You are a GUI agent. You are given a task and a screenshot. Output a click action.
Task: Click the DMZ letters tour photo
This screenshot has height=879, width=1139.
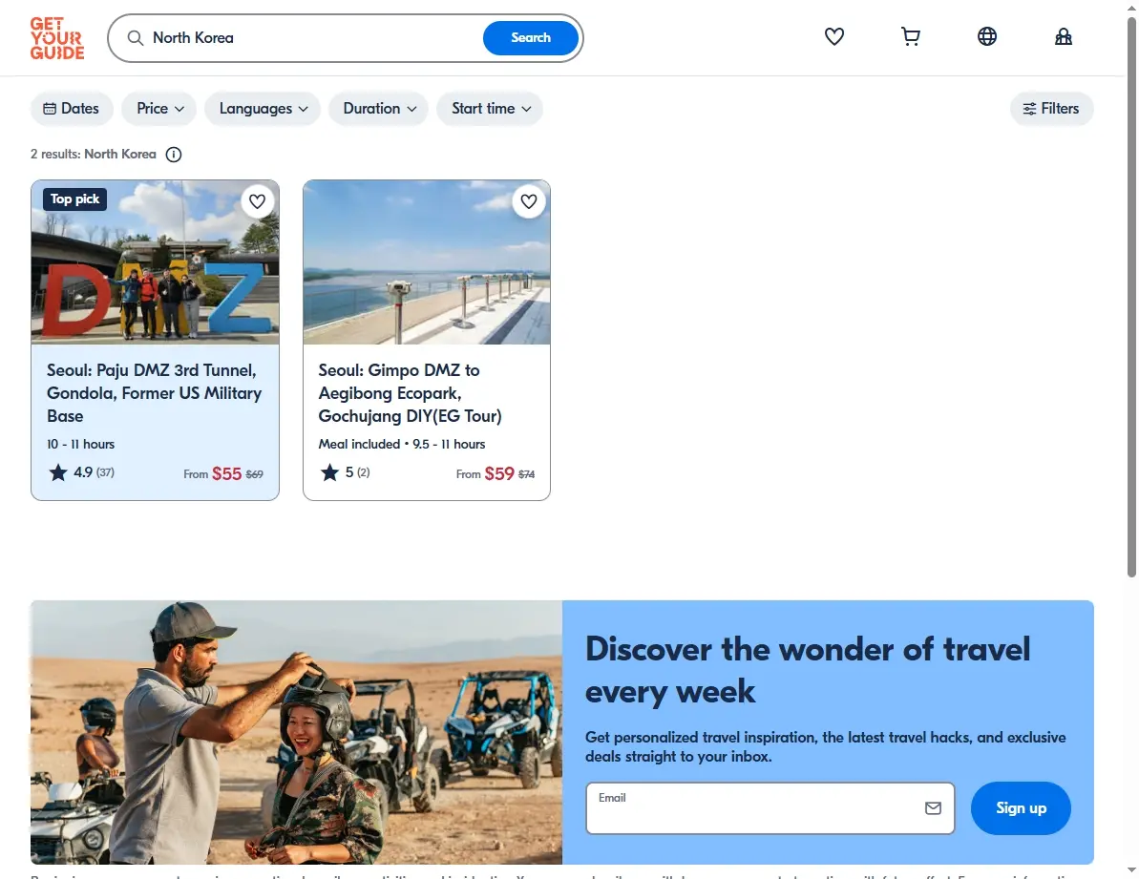155,262
